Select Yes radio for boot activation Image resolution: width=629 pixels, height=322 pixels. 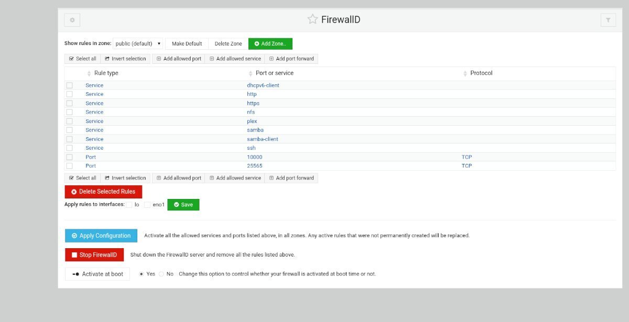coord(142,274)
